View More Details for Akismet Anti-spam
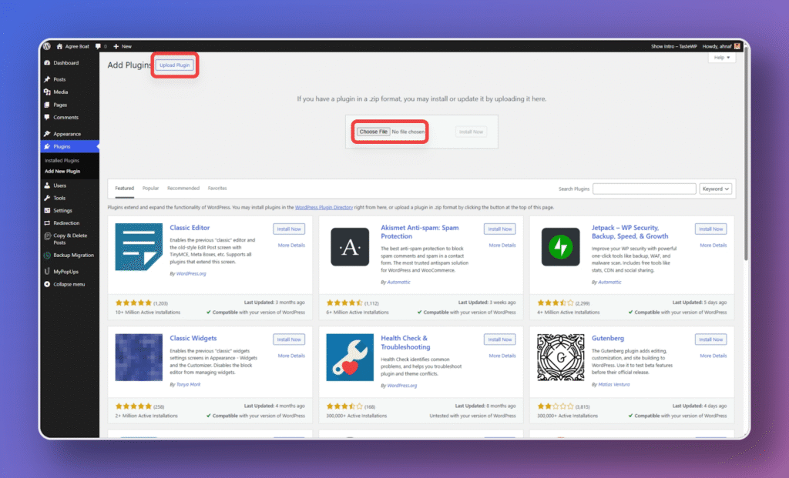The width and height of the screenshot is (789, 478). [x=502, y=246]
